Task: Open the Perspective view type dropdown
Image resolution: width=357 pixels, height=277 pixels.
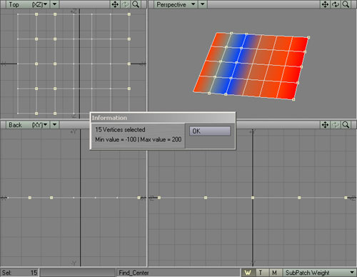Action: pos(176,4)
